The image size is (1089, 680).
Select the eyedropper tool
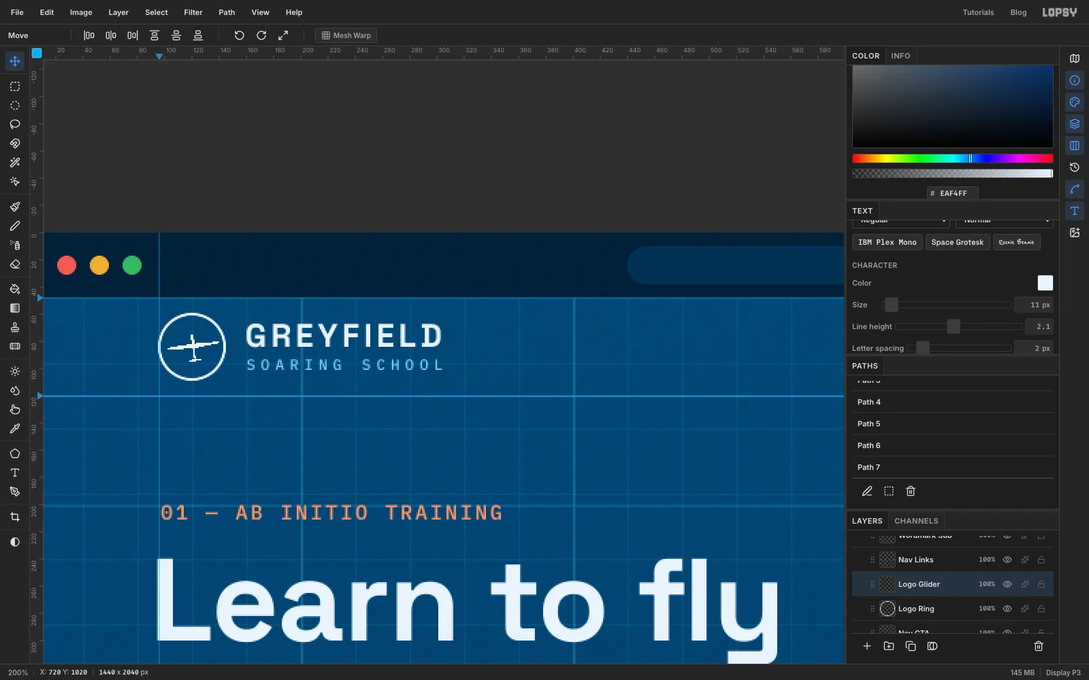click(15, 428)
